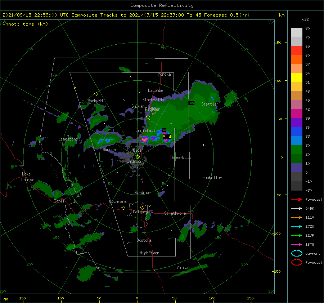Click the dBZ legend heading
Screen dimensions: 324x303
[305, 19]
